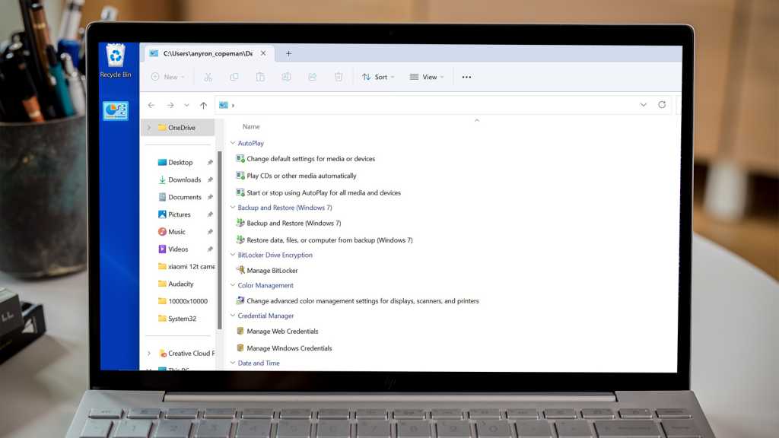
Task: Close the current File Explorer tab
Action: pyautogui.click(x=263, y=53)
